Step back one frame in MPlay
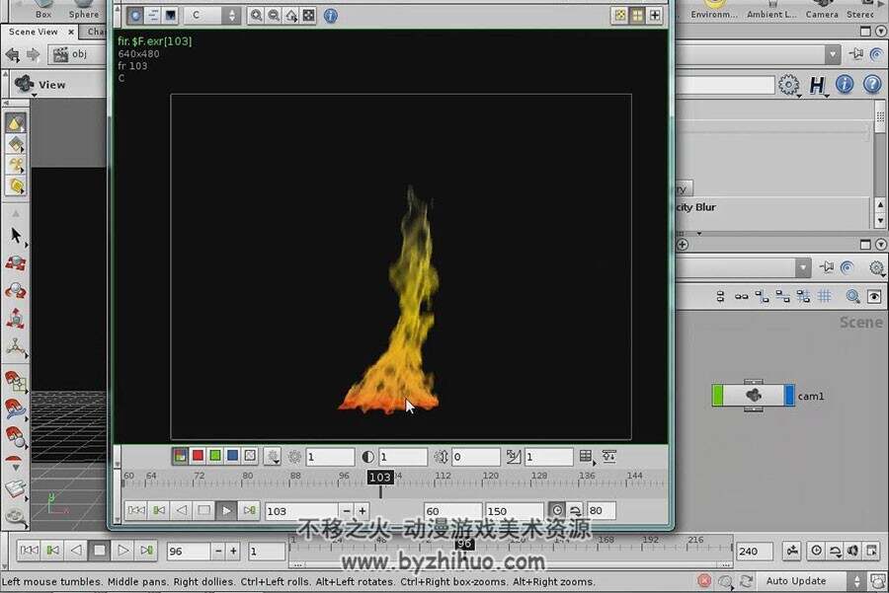This screenshot has height=593, width=889. [159, 510]
